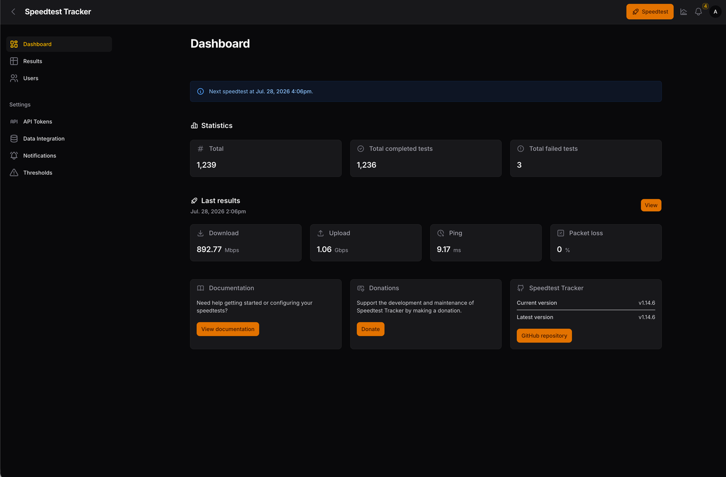Click the 9.17 ms ping value
726x477 pixels.
click(x=449, y=249)
